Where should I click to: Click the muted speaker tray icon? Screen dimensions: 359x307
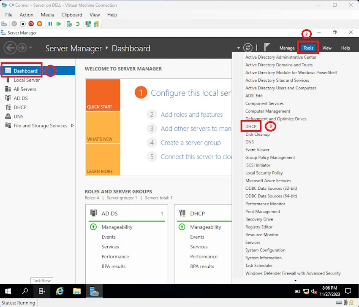coord(314,291)
